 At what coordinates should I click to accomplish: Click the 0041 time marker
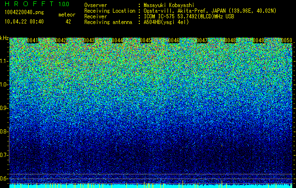pyautogui.click(x=32, y=40)
